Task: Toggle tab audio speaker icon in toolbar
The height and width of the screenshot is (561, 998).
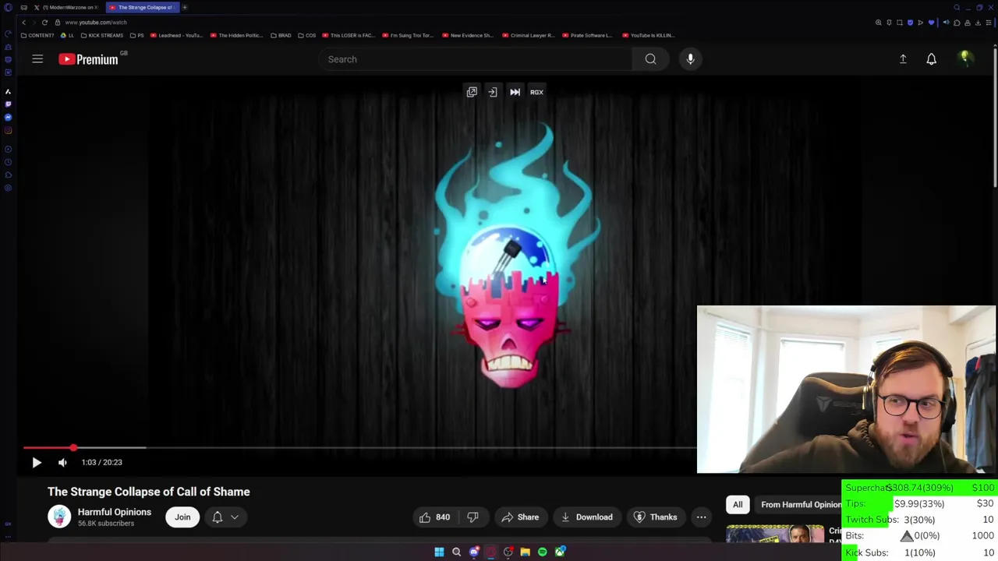Action: pos(947,23)
